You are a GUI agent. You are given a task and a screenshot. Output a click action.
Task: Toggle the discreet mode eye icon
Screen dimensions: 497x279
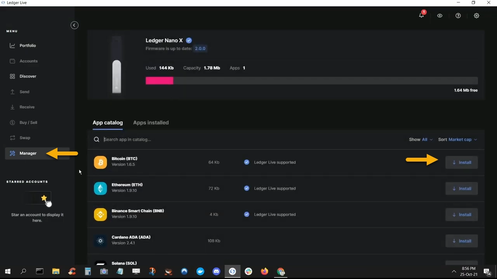(x=440, y=16)
